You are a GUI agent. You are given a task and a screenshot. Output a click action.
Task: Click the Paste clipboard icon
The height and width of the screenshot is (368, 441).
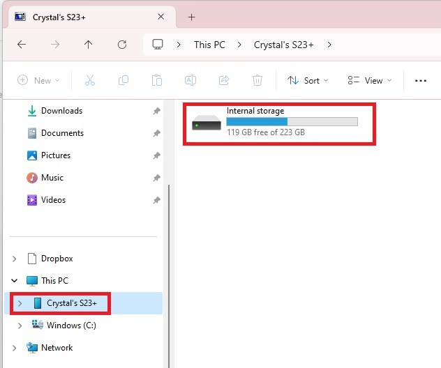[157, 80]
